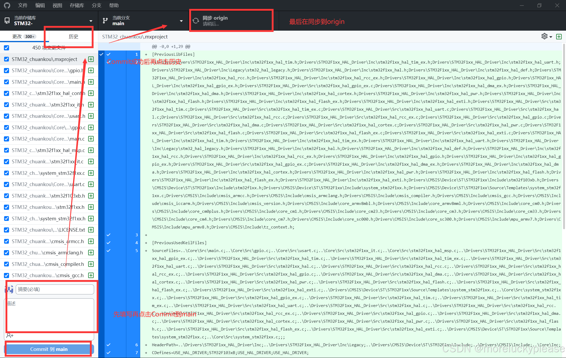This screenshot has width=566, height=358.
Task: Click the expand diff plus icon
Action: (x=559, y=37)
